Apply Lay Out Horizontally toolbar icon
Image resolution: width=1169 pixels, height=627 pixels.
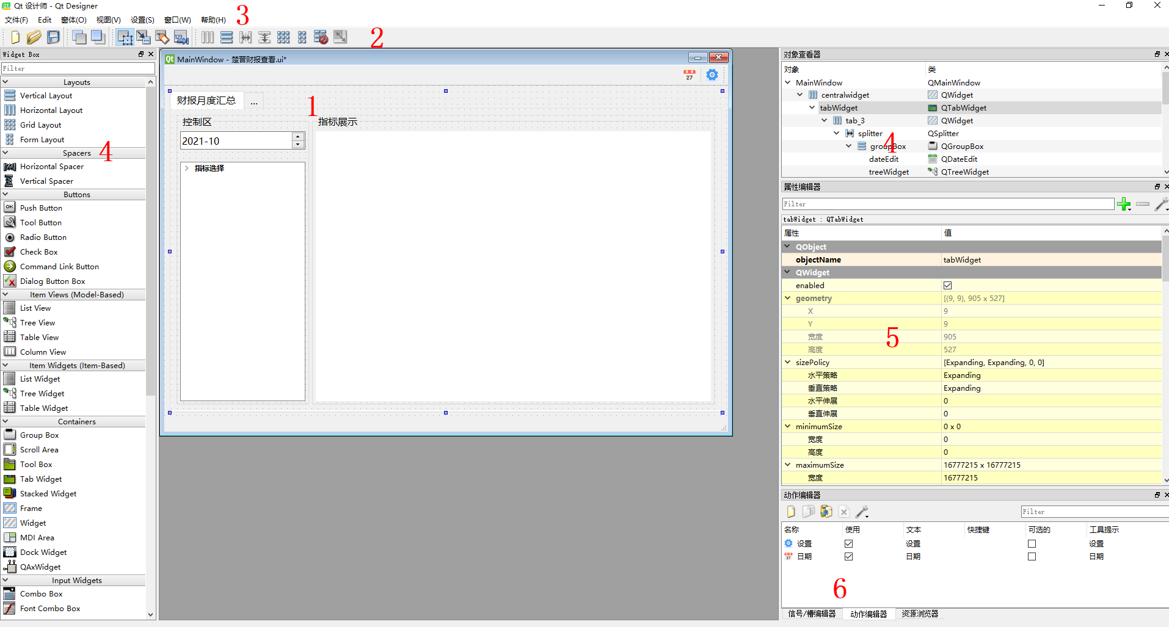[x=208, y=37]
